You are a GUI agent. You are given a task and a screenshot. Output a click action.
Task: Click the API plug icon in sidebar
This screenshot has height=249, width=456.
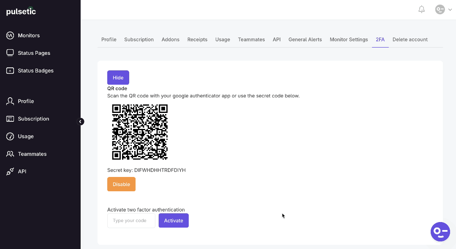pos(10,171)
